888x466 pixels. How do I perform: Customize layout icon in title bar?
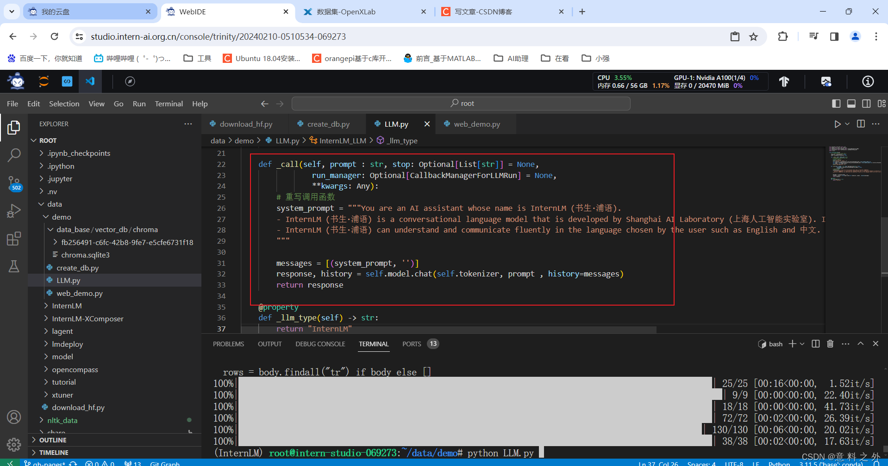point(882,104)
